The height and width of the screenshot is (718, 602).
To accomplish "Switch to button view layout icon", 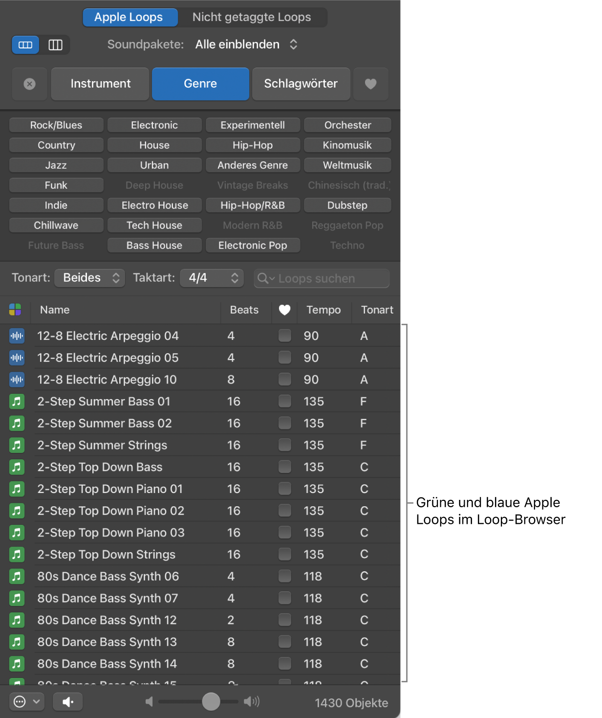I will (x=25, y=45).
